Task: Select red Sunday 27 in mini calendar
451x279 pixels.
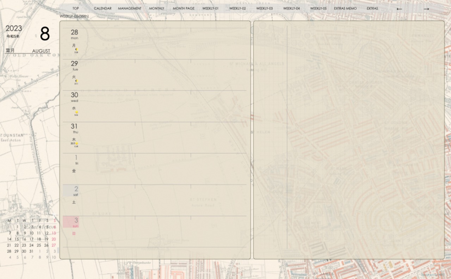Action: (x=54, y=245)
